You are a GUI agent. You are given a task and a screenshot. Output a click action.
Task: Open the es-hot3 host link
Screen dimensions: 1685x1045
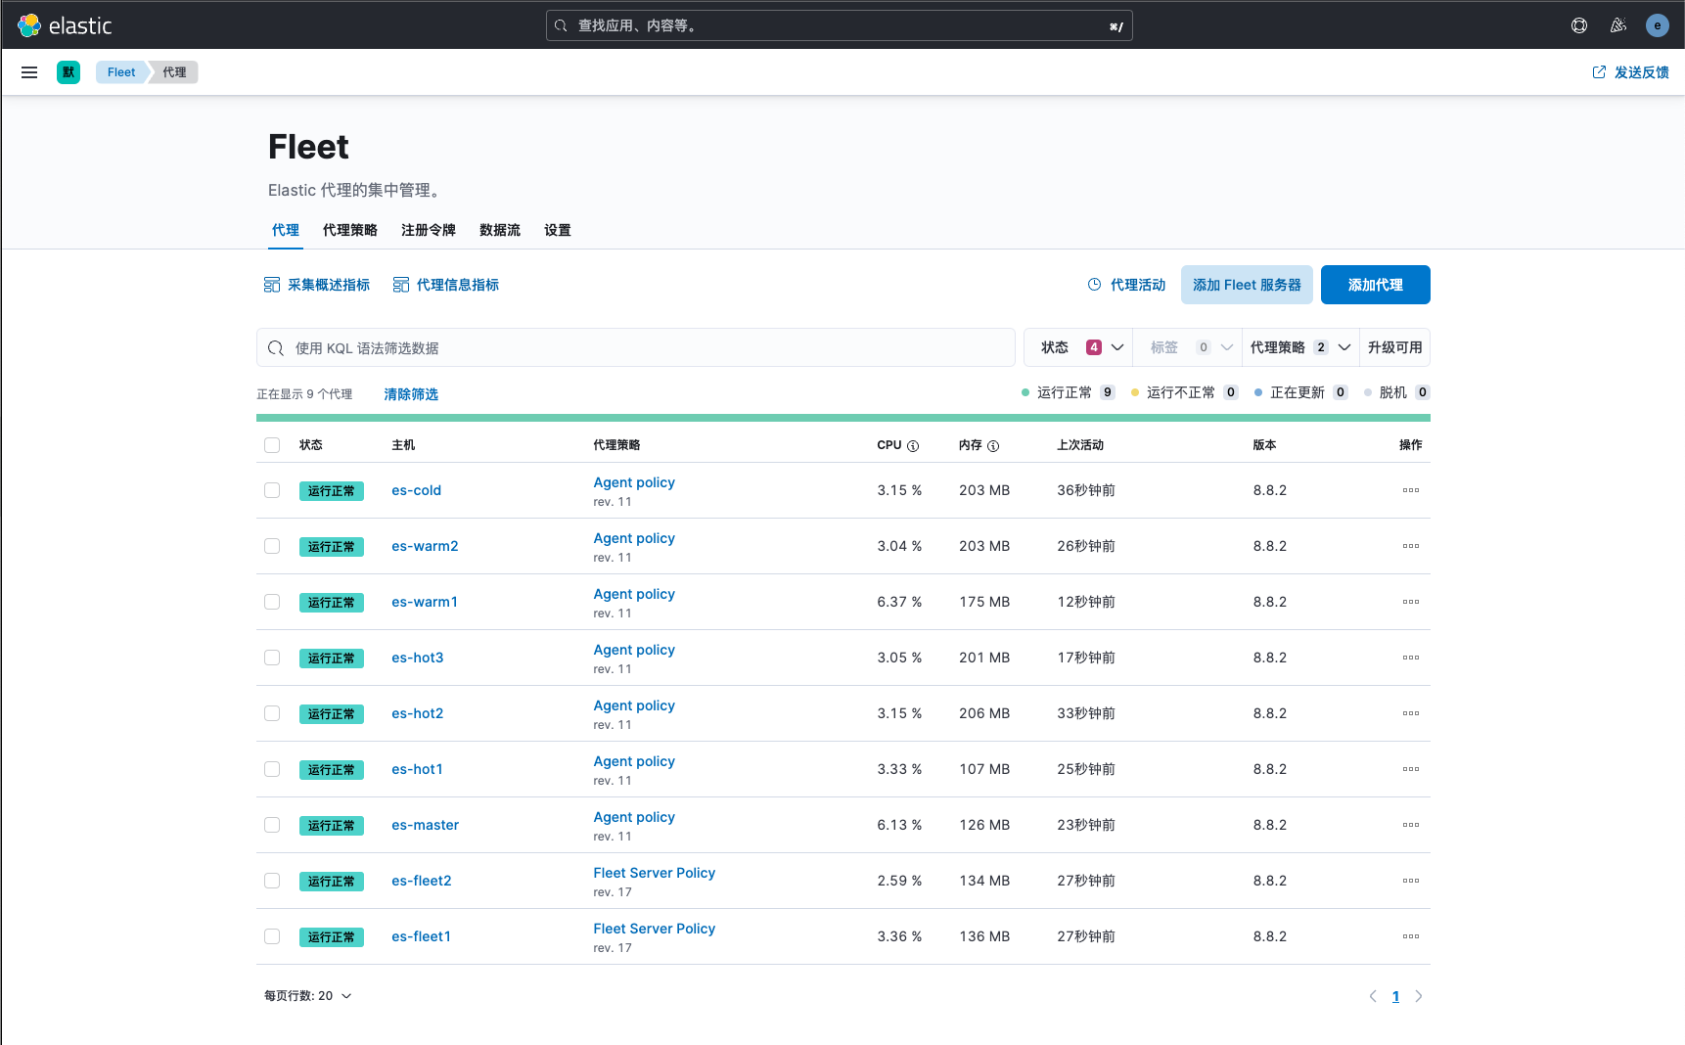coord(418,658)
